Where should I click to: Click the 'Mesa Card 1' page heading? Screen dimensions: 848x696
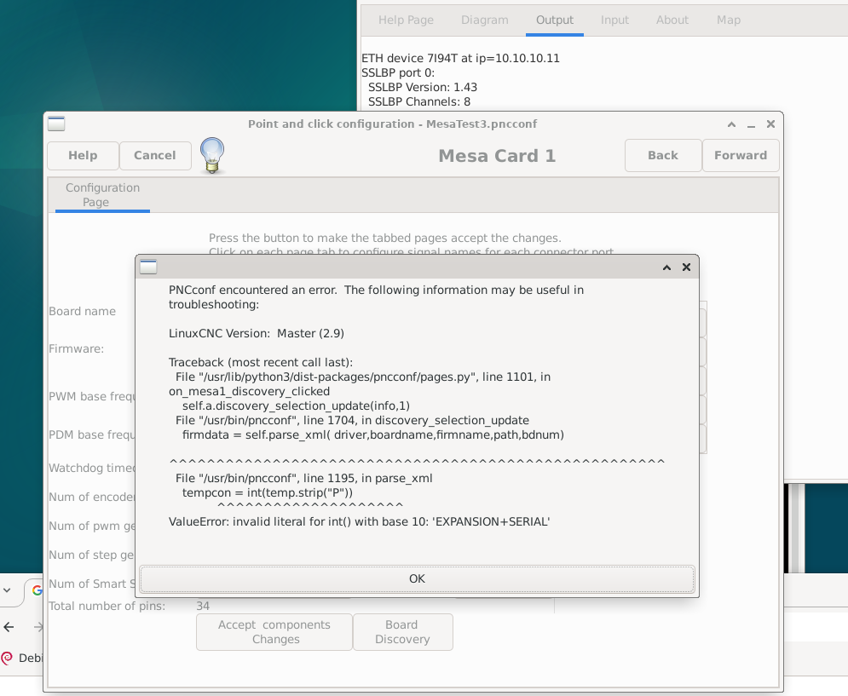point(497,156)
